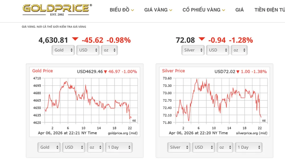Select the 1 Day range dropdown under gold chart
Screen dimensions: 285x163
point(119,147)
